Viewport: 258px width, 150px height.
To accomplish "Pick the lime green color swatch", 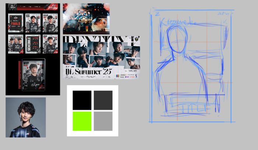I will [x=82, y=121].
